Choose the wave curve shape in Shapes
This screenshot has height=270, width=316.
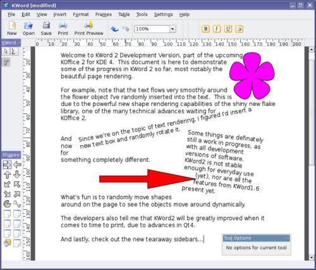pyautogui.click(x=17, y=204)
